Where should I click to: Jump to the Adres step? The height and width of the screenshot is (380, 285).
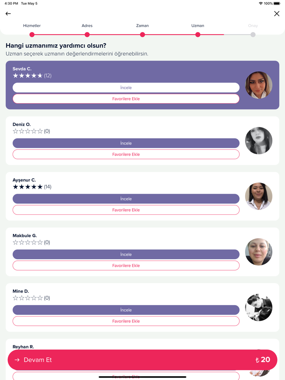pyautogui.click(x=87, y=35)
